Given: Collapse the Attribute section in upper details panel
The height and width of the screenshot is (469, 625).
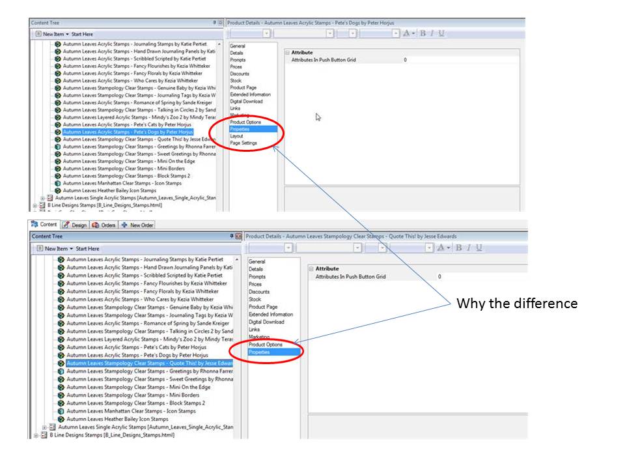Looking at the screenshot, I should [x=287, y=52].
